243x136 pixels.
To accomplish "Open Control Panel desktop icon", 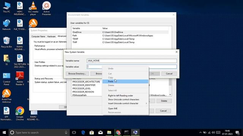I will [6, 79].
